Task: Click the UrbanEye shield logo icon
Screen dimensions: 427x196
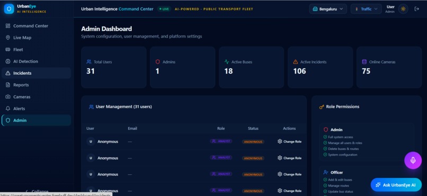Action: pos(9,8)
